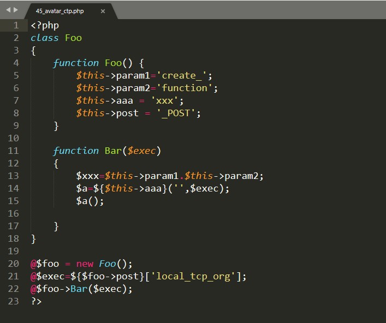Image resolution: width=386 pixels, height=323 pixels.
Task: Click '$foo' variable on line 20
Action: point(47,264)
